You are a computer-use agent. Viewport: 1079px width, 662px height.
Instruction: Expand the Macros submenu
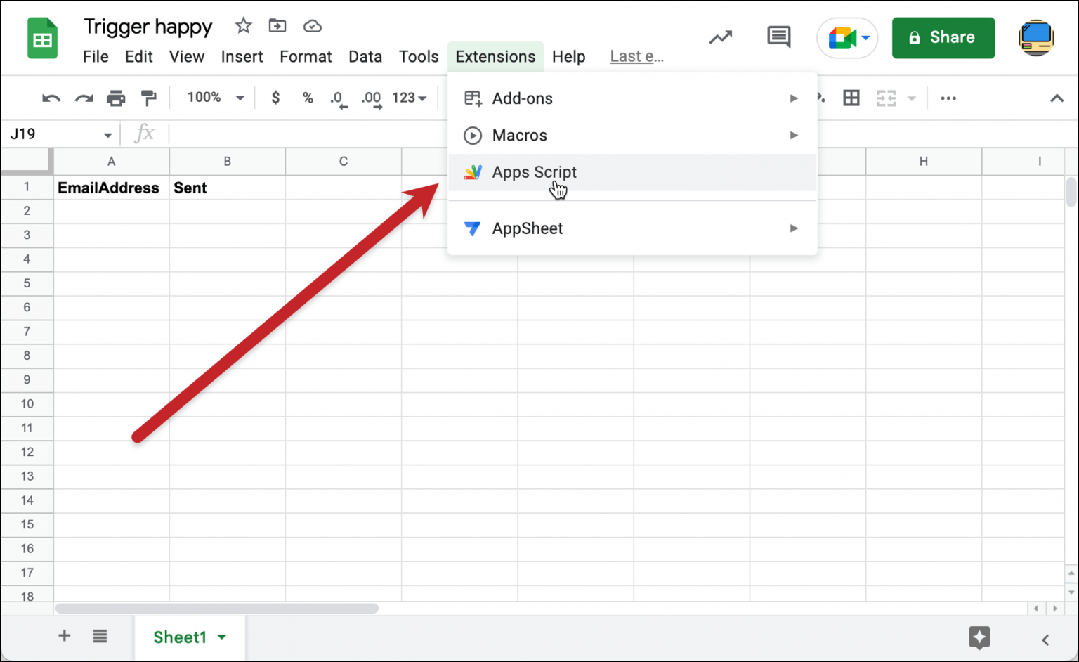(521, 135)
